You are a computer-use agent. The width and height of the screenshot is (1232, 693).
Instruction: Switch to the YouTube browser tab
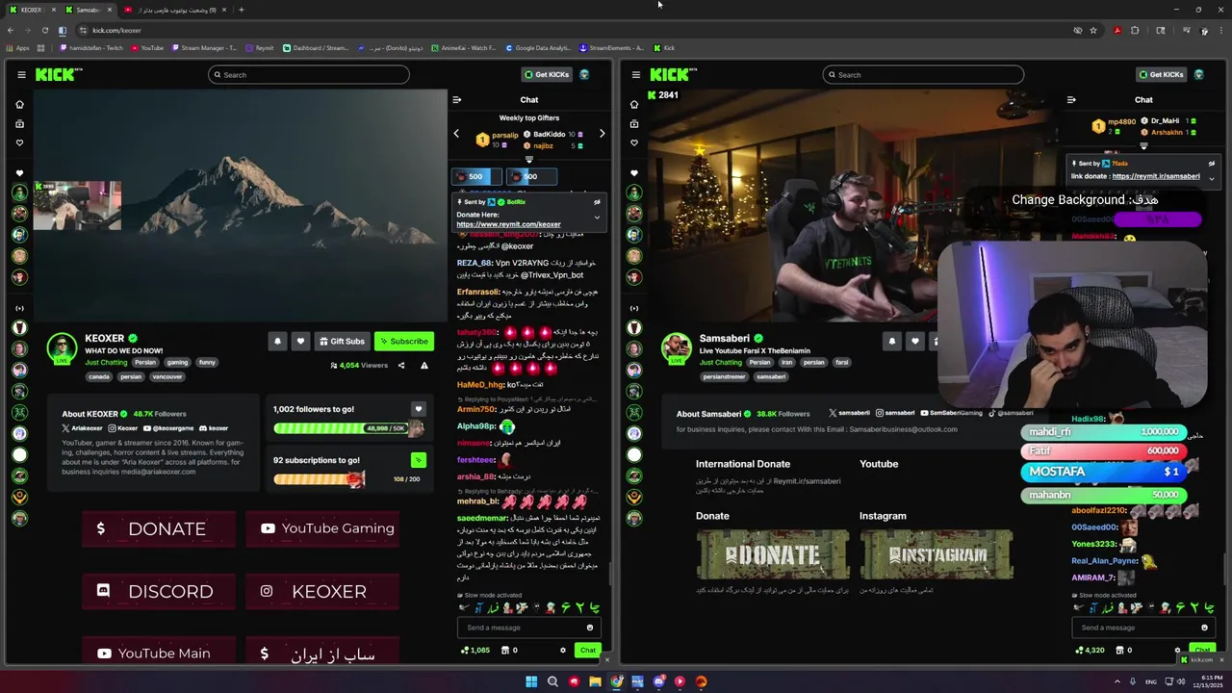pyautogui.click(x=173, y=10)
